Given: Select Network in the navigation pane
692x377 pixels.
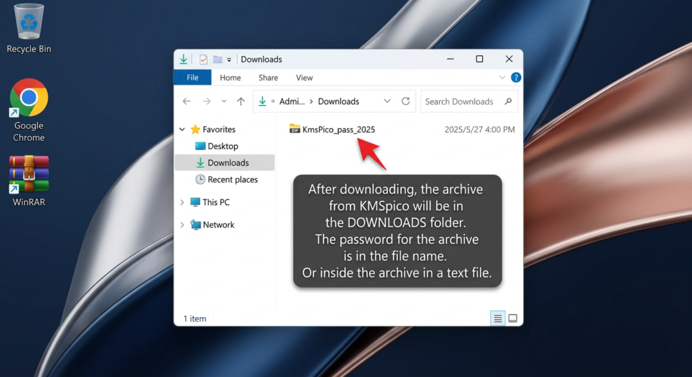Looking at the screenshot, I should 212,225.
